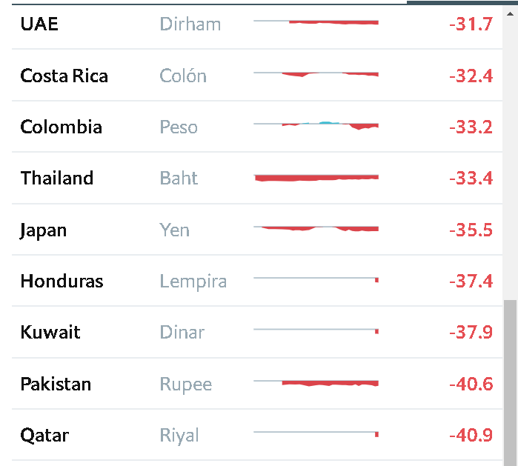The image size is (518, 466).
Task: Select the Qatar country name
Action: click(44, 436)
